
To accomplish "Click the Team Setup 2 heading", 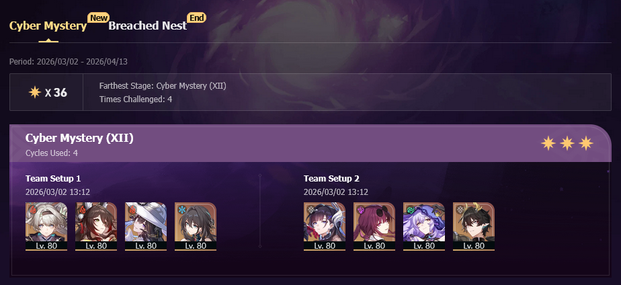I will [331, 179].
